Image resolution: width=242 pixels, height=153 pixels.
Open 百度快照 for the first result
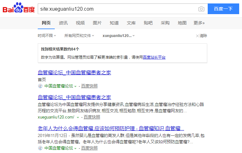89,86
